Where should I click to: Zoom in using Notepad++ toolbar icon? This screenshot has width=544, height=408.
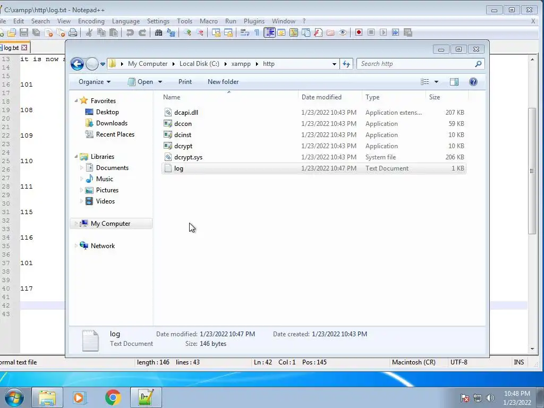click(188, 32)
